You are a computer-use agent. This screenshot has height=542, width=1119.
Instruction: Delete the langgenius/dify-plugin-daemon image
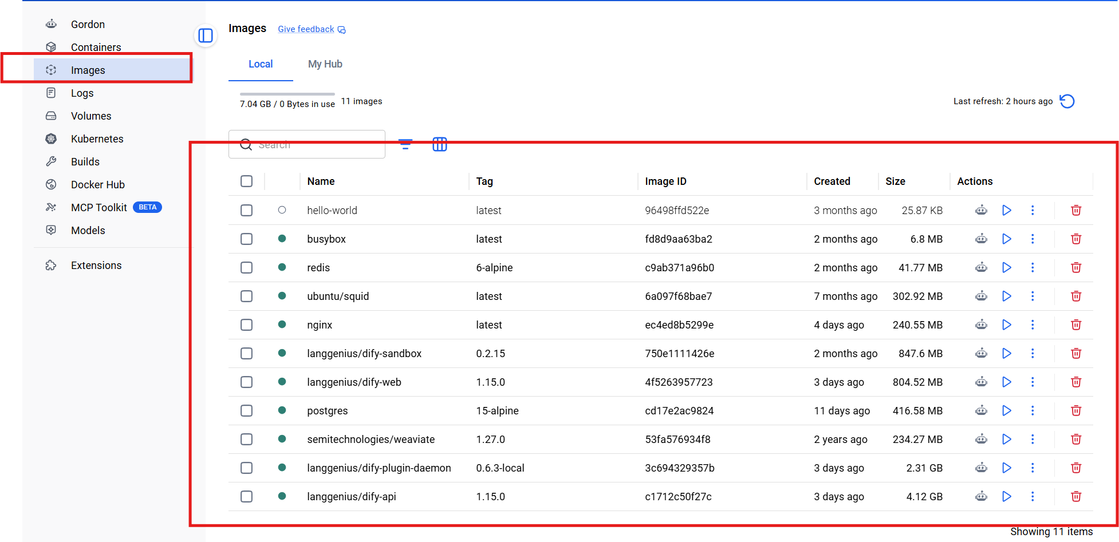pyautogui.click(x=1076, y=468)
